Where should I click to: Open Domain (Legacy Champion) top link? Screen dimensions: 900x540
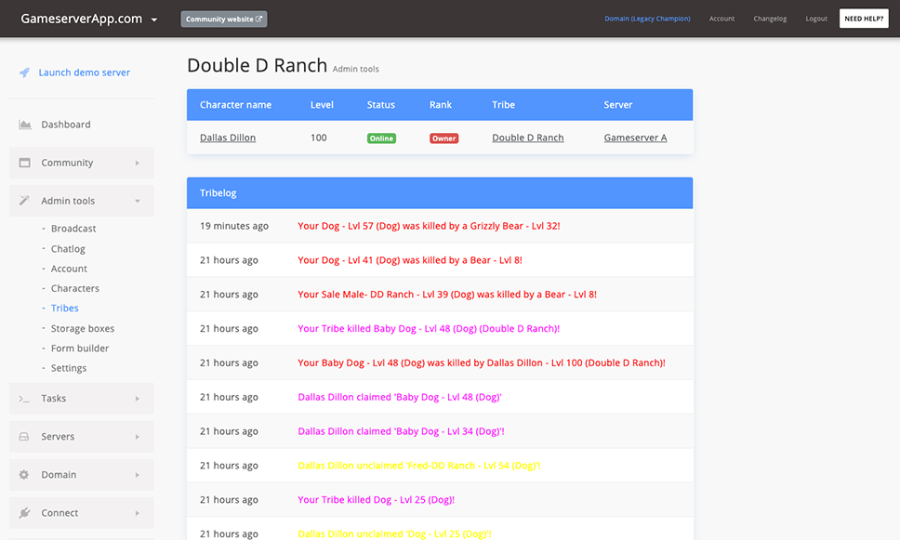(647, 19)
